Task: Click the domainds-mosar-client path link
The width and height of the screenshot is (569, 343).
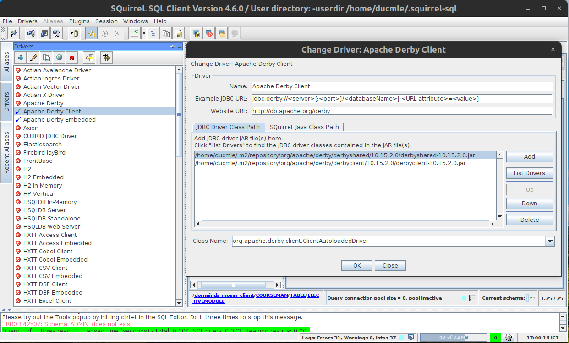Action: (224, 295)
